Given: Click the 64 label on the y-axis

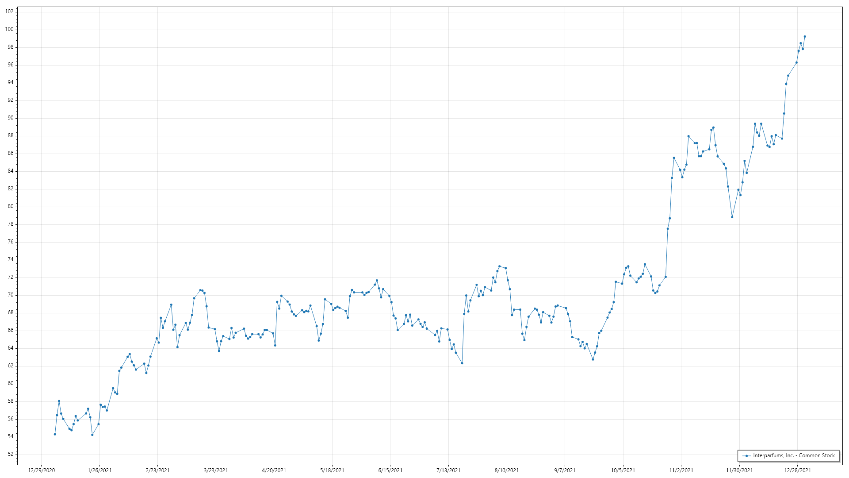Looking at the screenshot, I should (11, 348).
